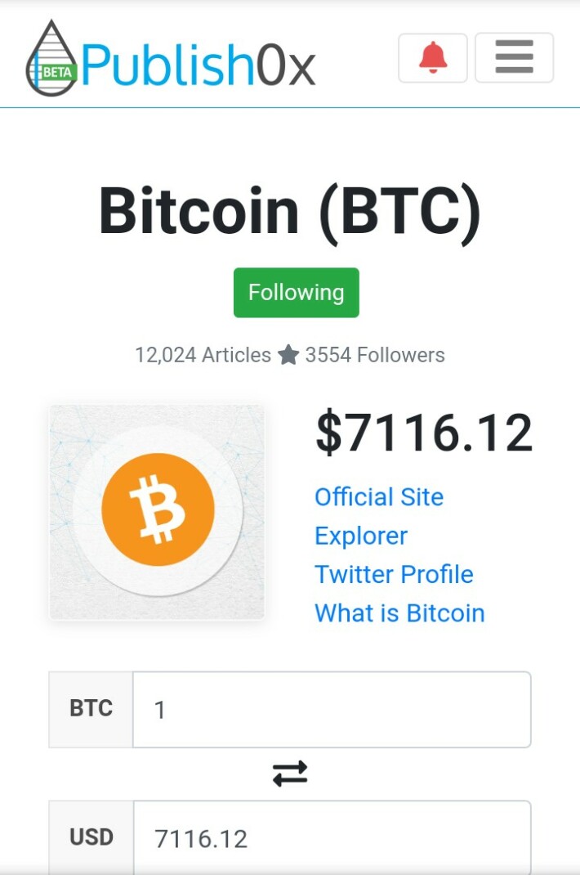Open the Official Site link
The image size is (580, 875).
click(x=379, y=496)
